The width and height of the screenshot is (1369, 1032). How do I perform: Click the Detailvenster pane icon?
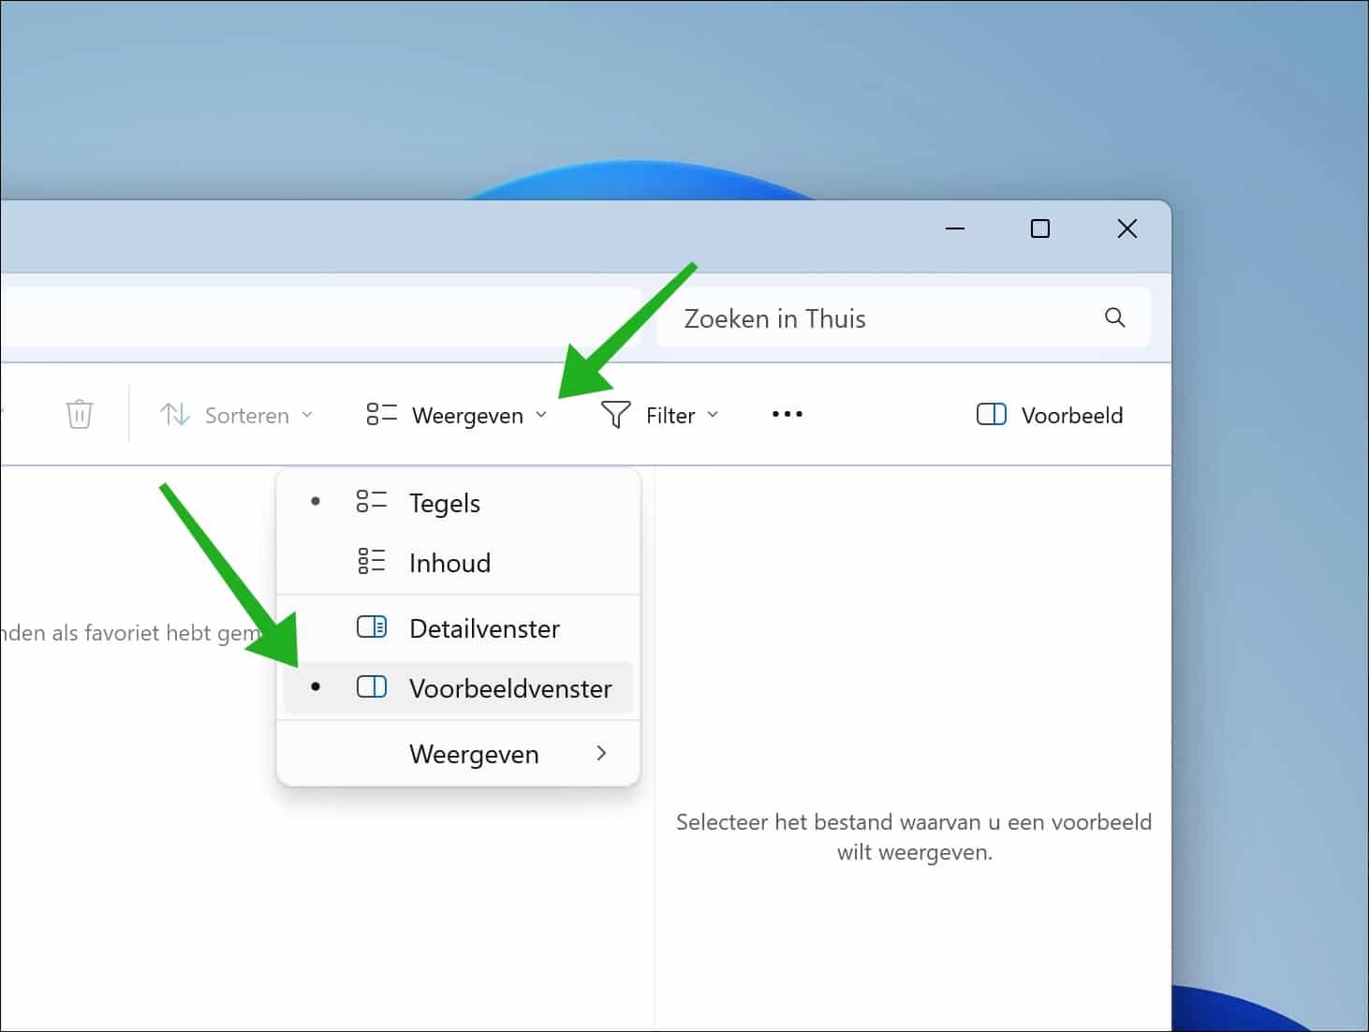click(372, 627)
